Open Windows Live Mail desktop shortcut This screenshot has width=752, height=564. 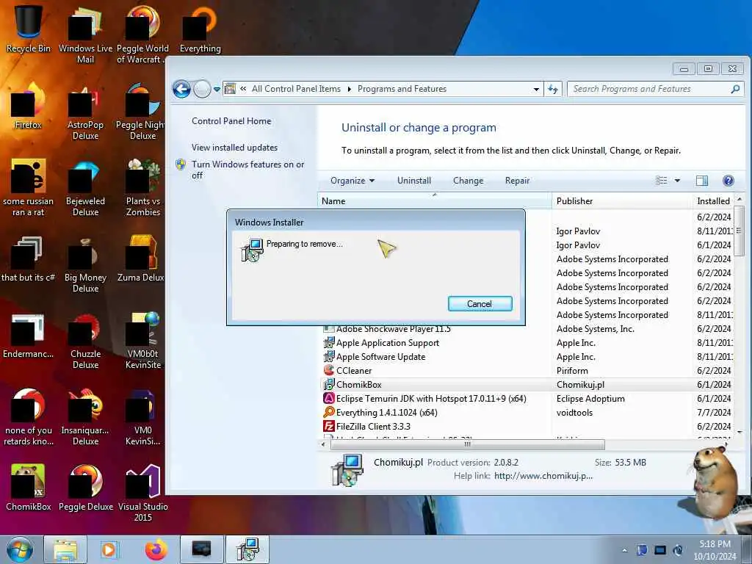point(85,34)
